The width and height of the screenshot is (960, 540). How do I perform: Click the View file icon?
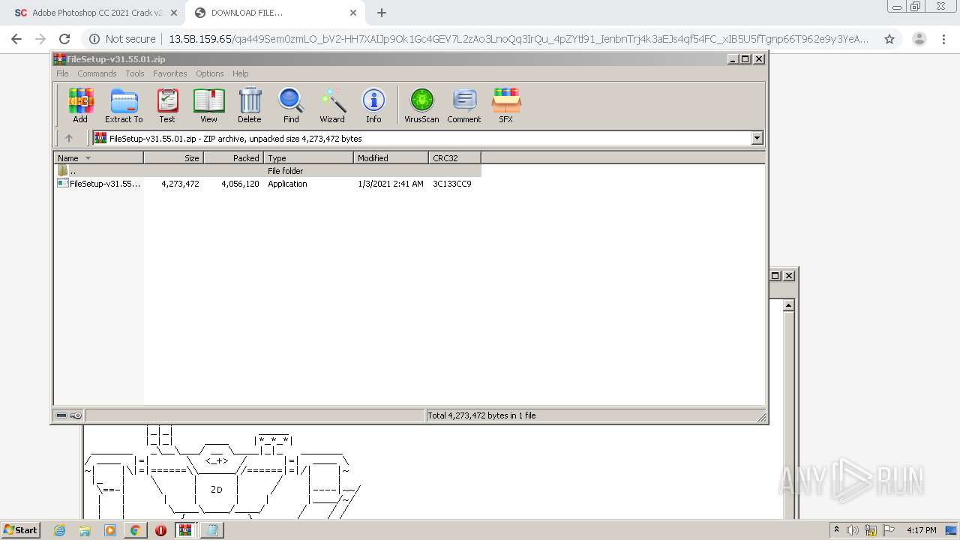point(208,105)
